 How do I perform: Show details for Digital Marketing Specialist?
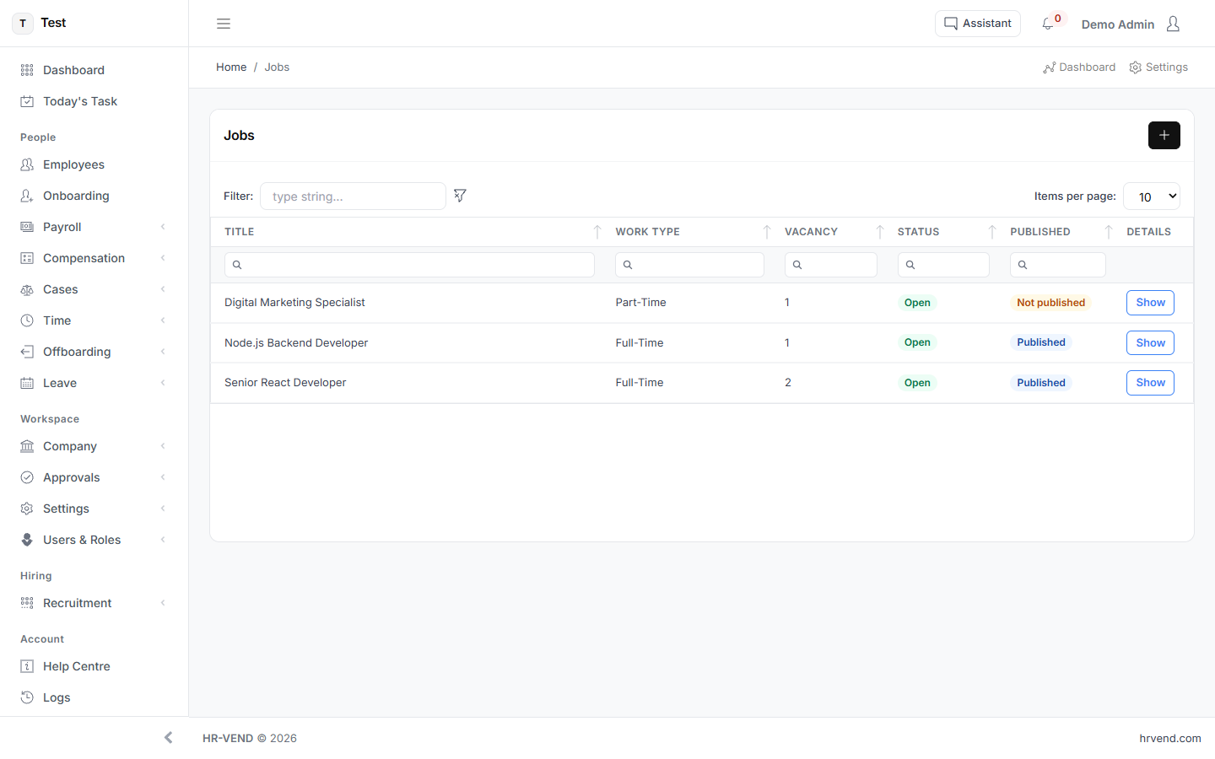(1150, 303)
